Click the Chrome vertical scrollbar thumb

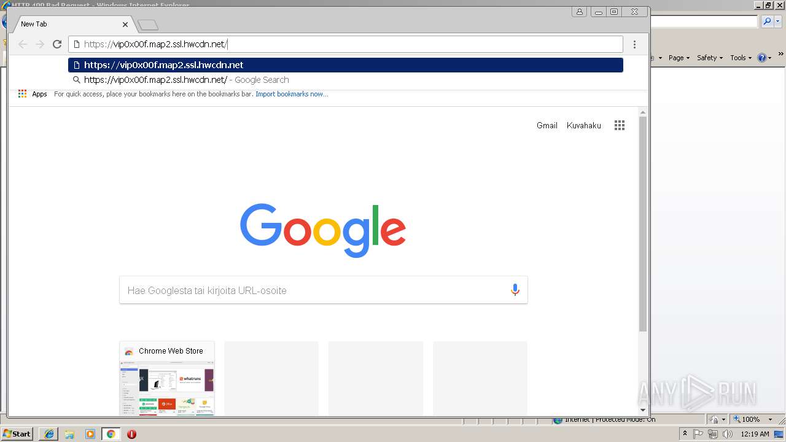point(643,224)
